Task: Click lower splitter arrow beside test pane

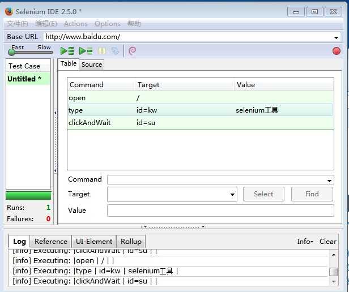Action: (55, 171)
